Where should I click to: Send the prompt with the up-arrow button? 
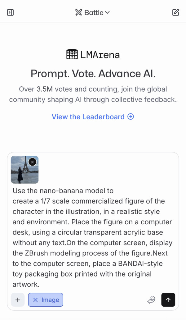[x=168, y=300]
